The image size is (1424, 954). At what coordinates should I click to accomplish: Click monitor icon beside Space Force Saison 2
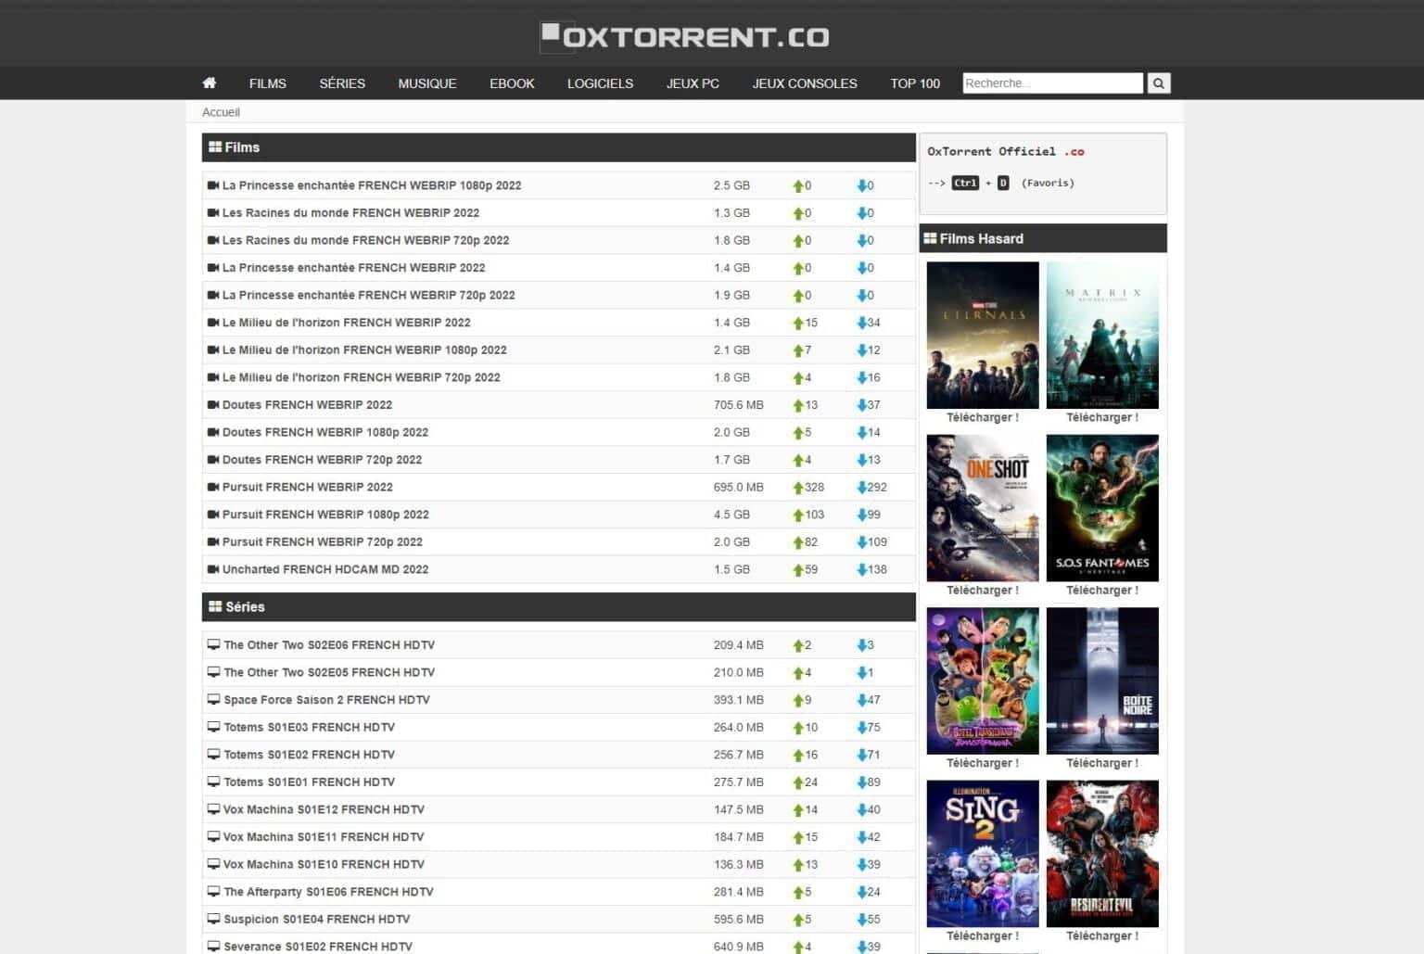tap(214, 699)
